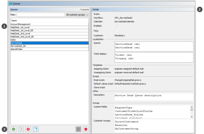Click the green add queue icon
204x134 pixels.
tap(14, 129)
